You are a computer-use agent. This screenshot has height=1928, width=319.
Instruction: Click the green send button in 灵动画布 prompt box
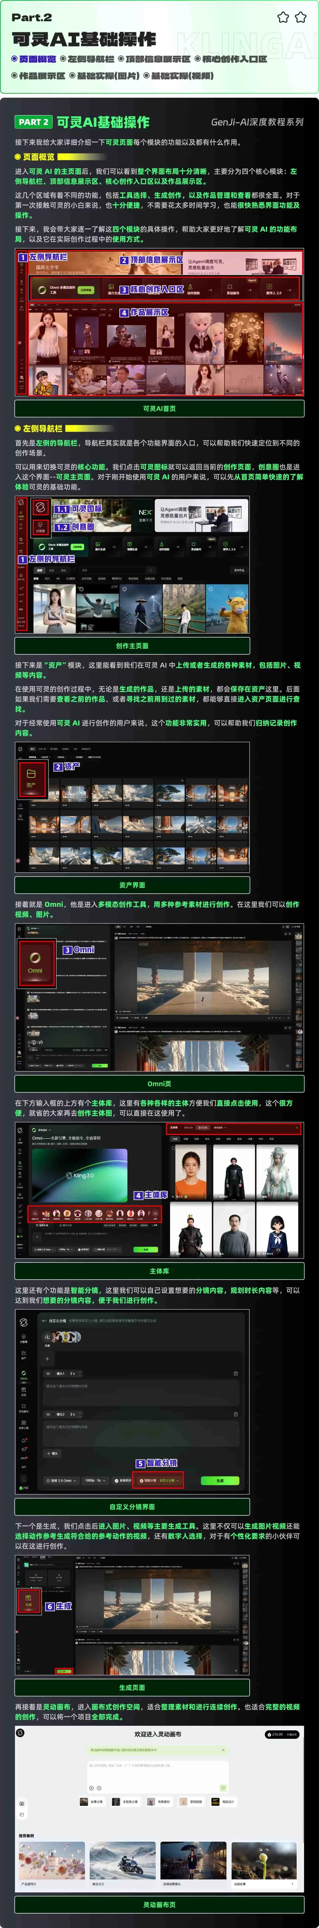(x=223, y=1788)
